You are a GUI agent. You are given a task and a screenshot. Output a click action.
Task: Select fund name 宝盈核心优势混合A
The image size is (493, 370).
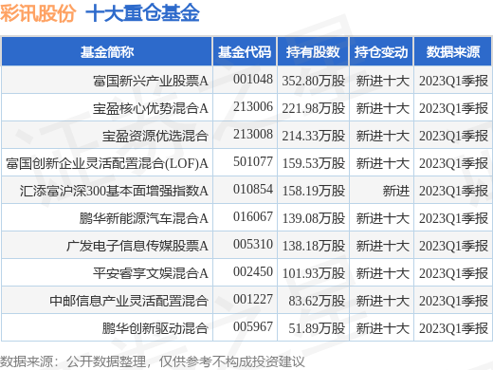coord(151,108)
